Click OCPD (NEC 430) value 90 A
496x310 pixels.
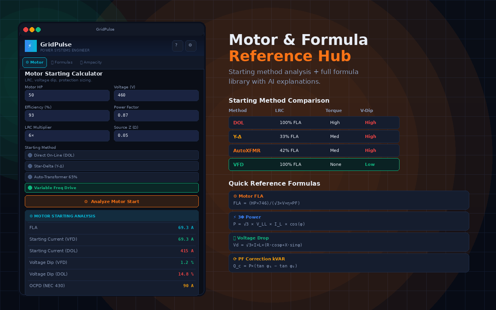click(188, 286)
